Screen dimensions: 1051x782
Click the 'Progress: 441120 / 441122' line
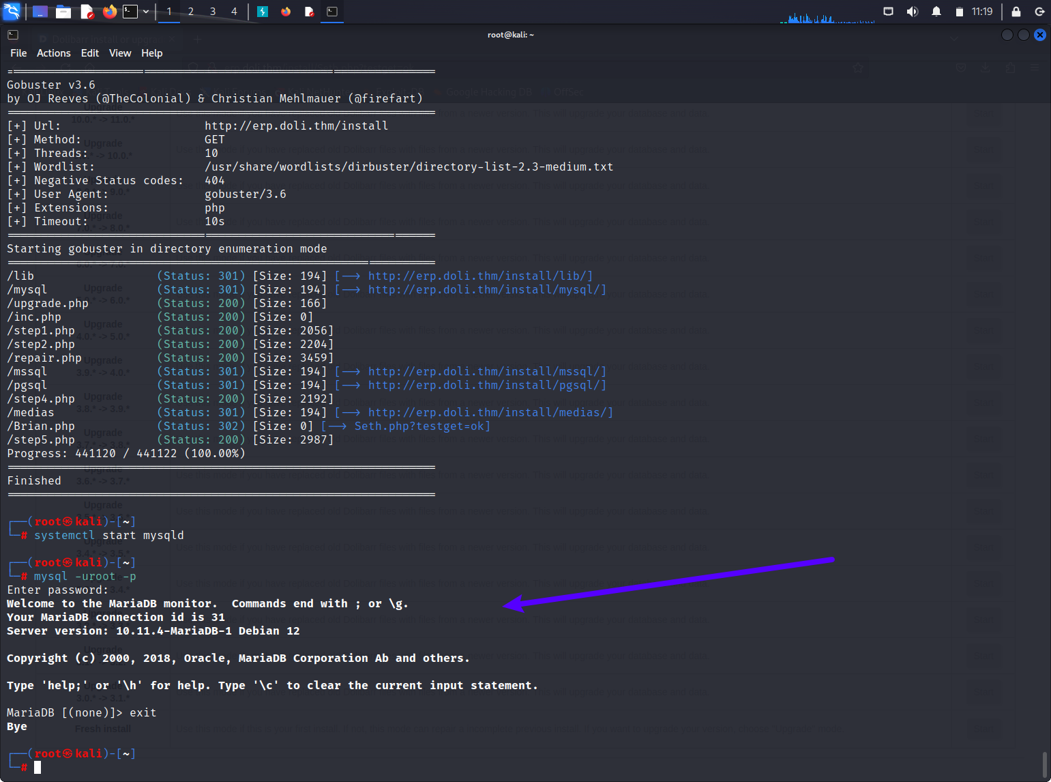pyautogui.click(x=126, y=454)
